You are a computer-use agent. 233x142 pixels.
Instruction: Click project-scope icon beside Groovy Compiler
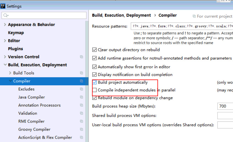tap(81, 129)
